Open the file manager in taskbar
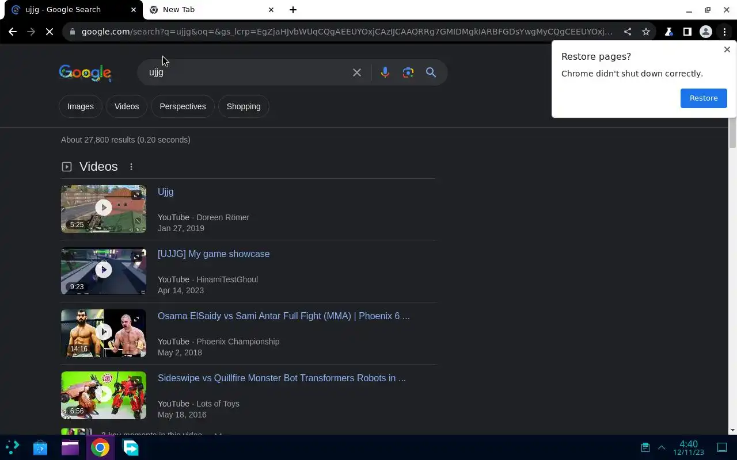 [70, 447]
